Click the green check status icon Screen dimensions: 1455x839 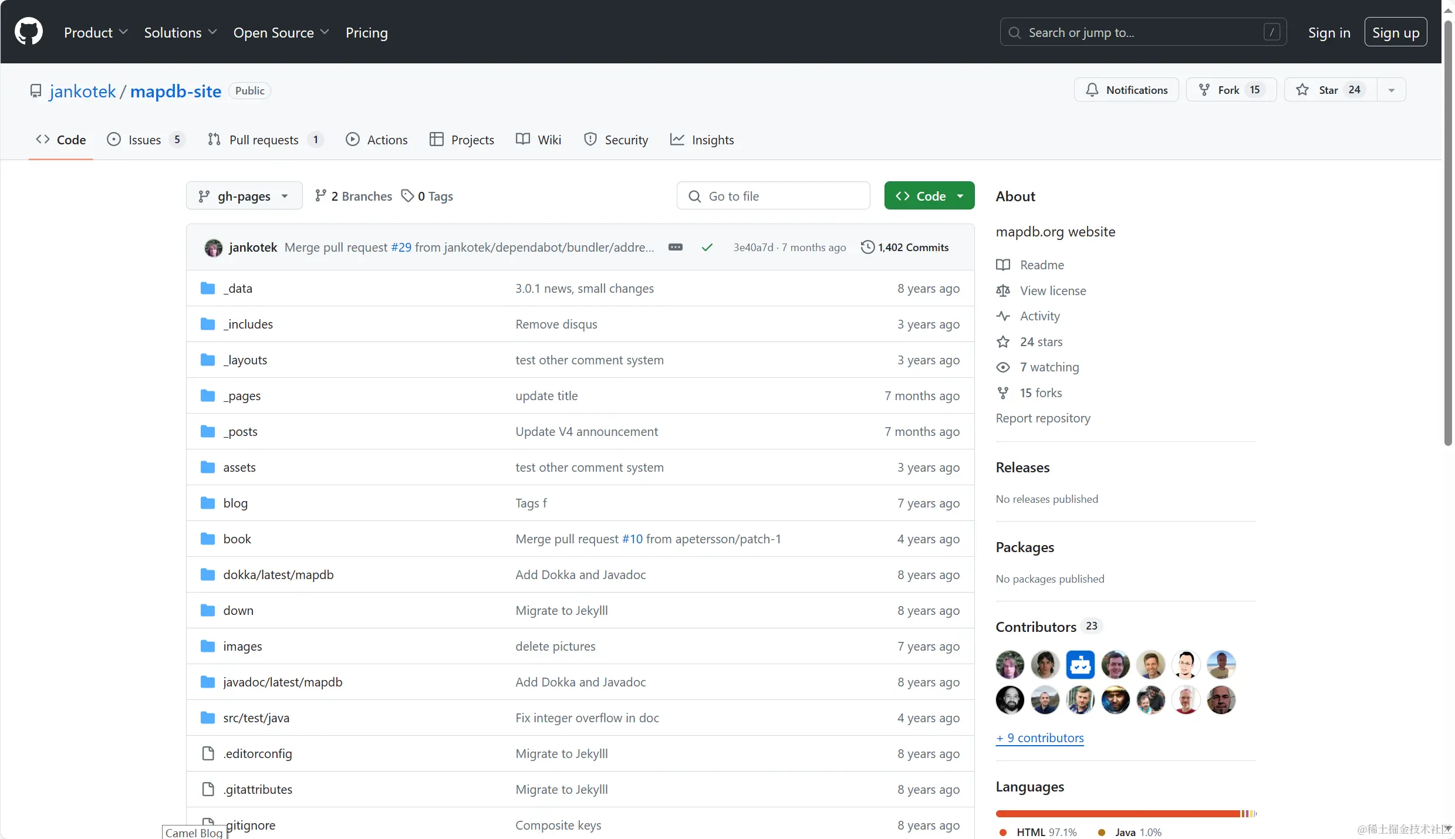click(707, 247)
